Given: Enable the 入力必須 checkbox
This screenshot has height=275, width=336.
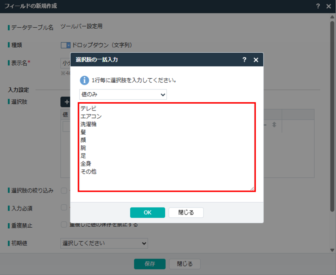Looking at the screenshot, I should click(x=64, y=208).
